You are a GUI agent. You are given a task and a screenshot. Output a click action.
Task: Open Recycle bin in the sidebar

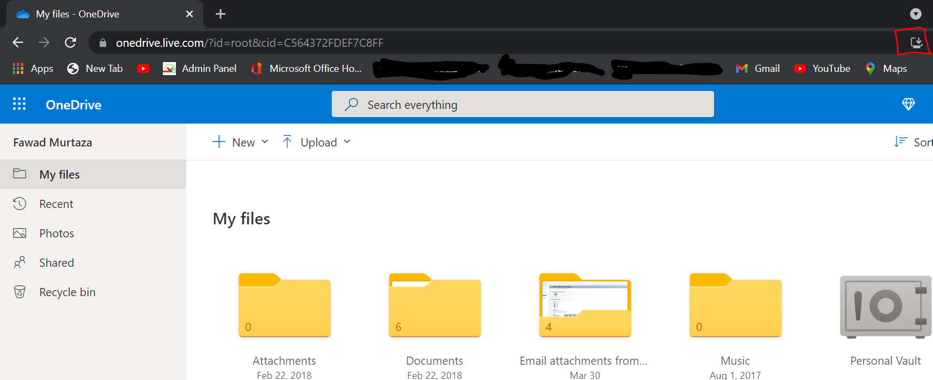tap(93, 292)
